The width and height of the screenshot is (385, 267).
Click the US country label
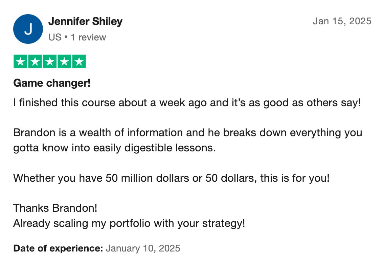(x=55, y=37)
